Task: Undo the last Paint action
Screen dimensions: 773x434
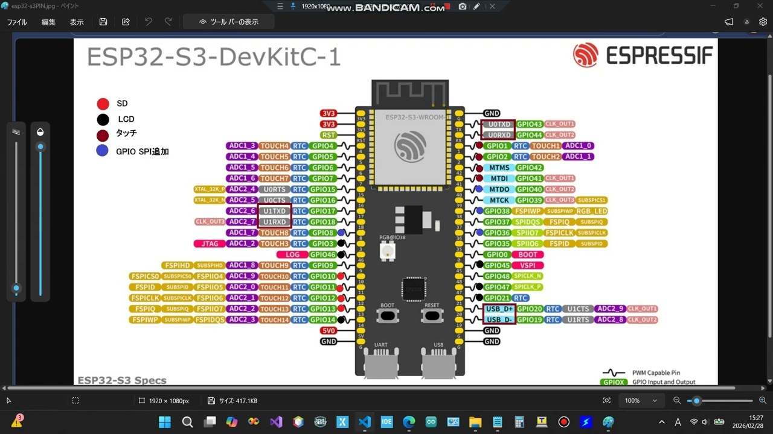Action: 149,22
